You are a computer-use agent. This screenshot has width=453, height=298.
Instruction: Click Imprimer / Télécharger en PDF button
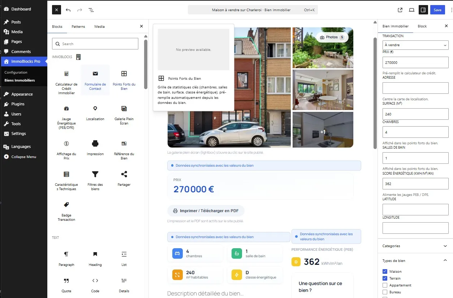pyautogui.click(x=206, y=211)
